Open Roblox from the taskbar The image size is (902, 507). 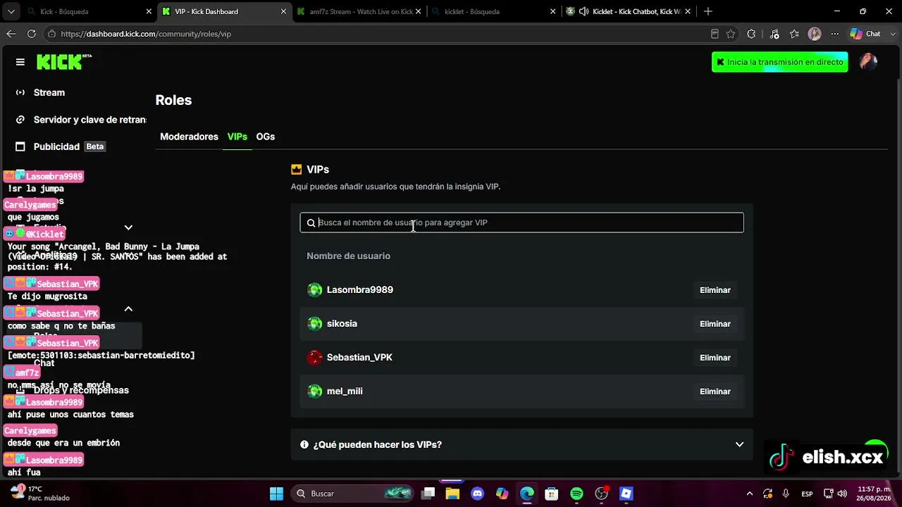point(626,494)
